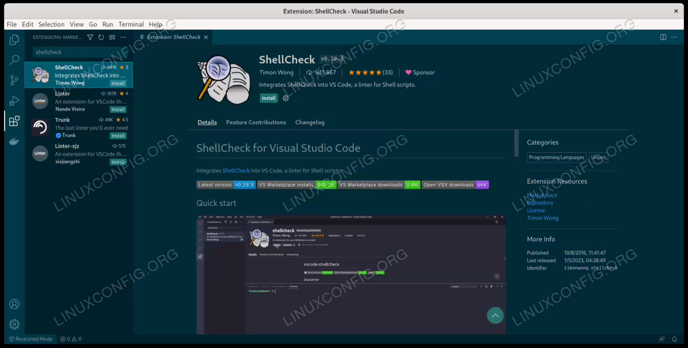Viewport: 688px width, 348px height.
Task: Open the Edit menu
Action: [28, 25]
